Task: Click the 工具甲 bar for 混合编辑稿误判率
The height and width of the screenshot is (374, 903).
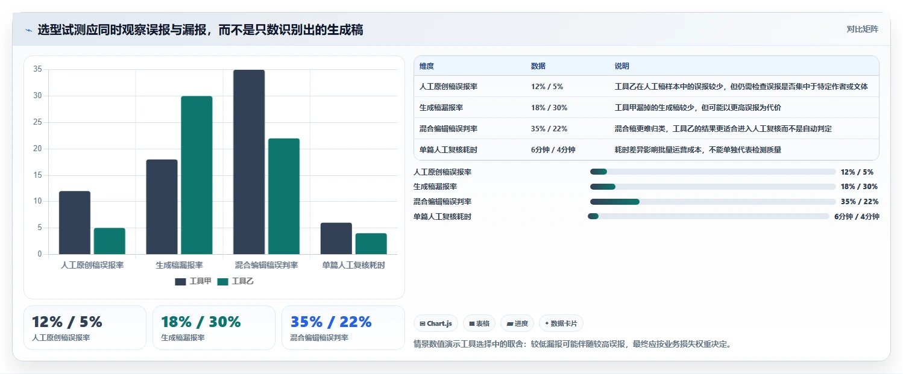Action: tap(249, 162)
